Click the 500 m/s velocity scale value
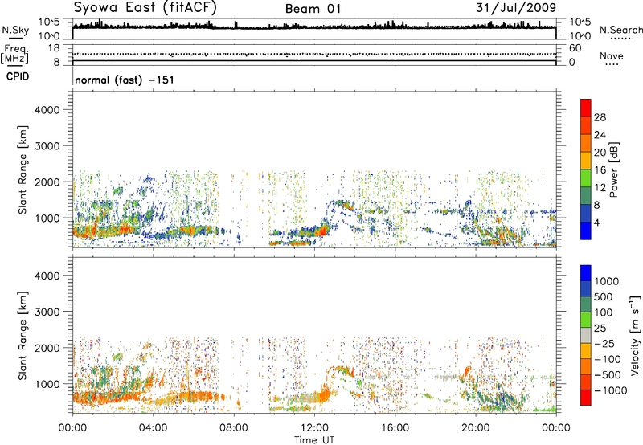The height and width of the screenshot is (445, 643). coord(603,297)
